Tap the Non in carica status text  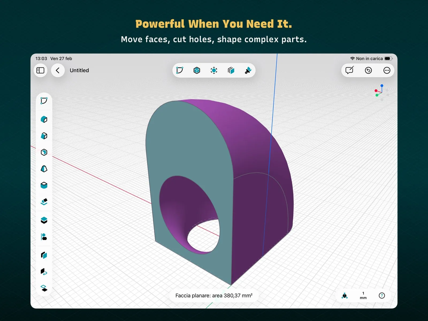tap(369, 59)
